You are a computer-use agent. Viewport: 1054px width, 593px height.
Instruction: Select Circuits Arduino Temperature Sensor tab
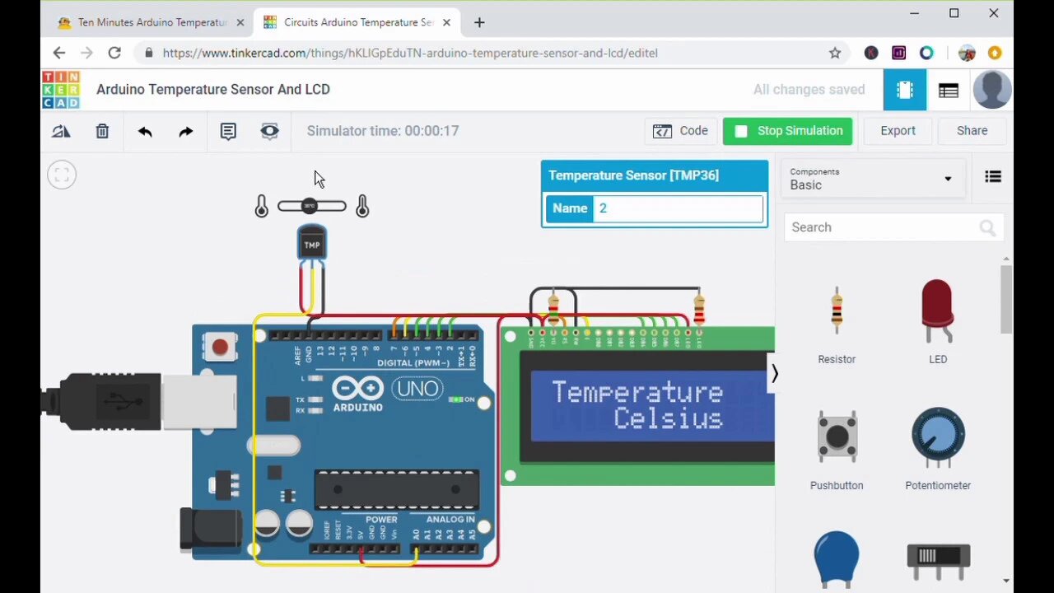357,22
